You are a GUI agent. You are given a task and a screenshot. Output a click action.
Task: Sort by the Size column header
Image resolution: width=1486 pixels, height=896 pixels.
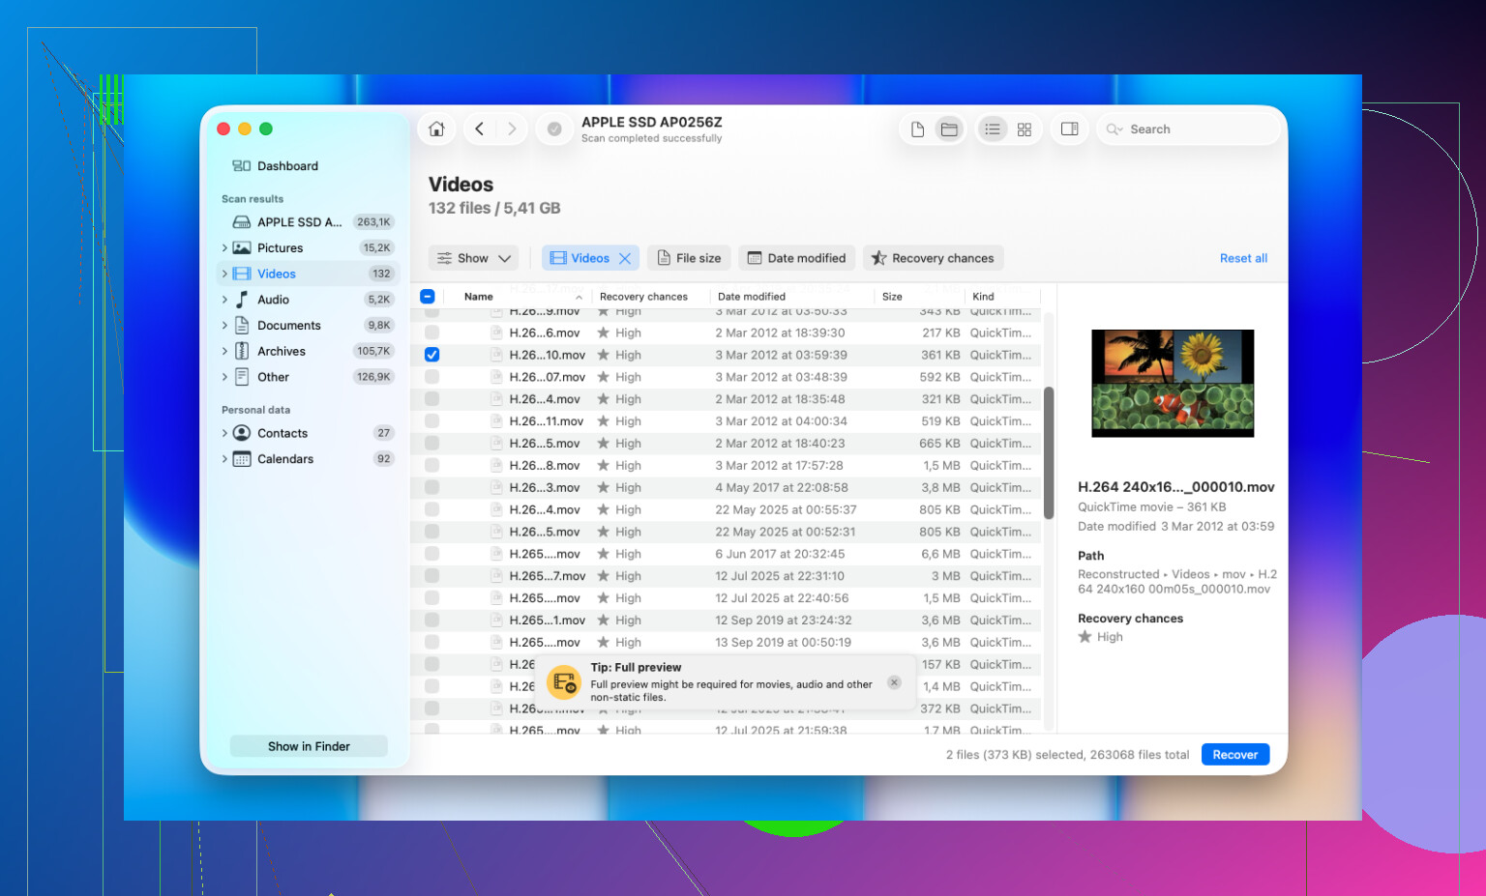pos(892,297)
